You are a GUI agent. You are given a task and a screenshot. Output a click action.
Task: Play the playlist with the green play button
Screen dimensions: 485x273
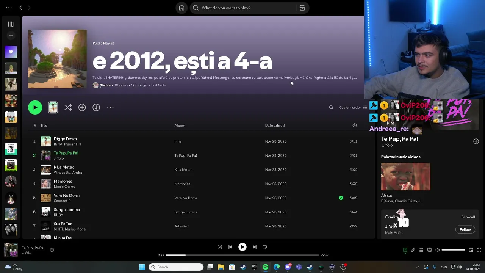[35, 107]
